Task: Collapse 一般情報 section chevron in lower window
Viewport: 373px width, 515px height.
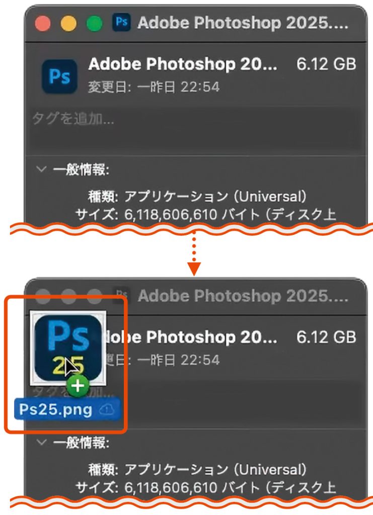Action: point(41,442)
